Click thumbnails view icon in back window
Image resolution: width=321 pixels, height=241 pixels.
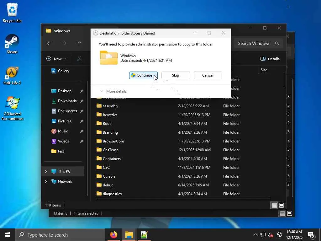point(290,213)
